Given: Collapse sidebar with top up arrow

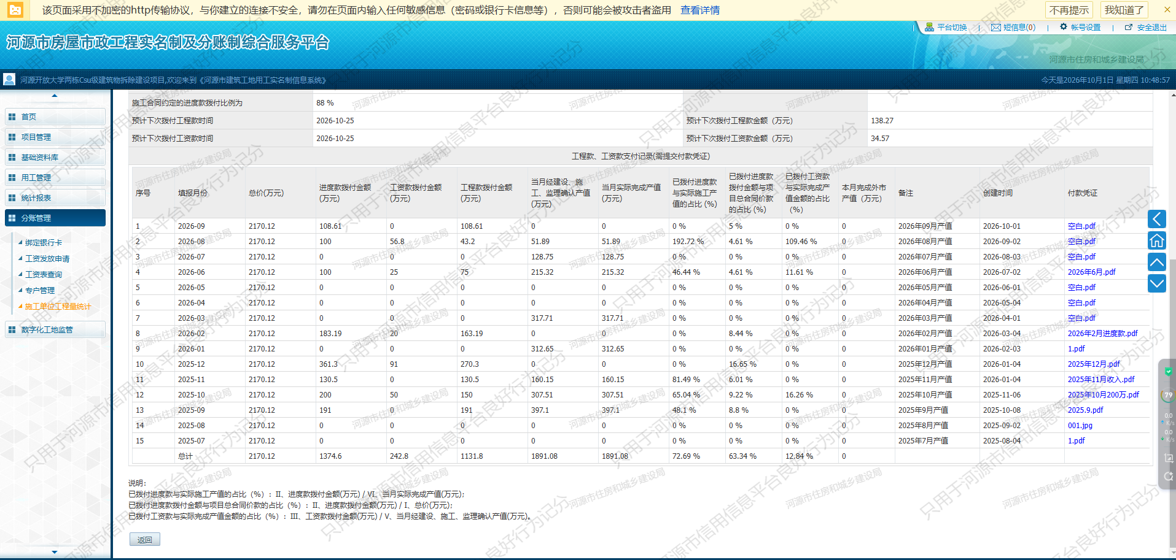Looking at the screenshot, I should click(55, 96).
